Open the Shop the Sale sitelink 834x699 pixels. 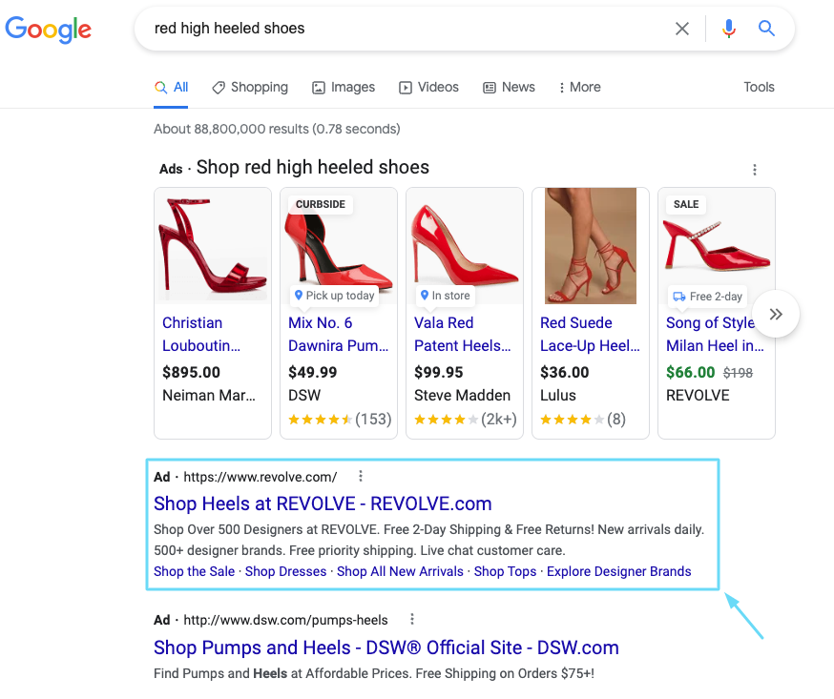[194, 571]
